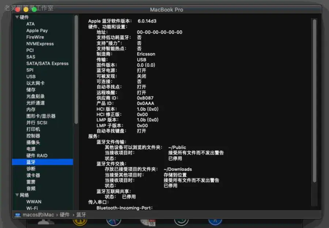Select 打印机 printers in the sidebar

pos(33,129)
